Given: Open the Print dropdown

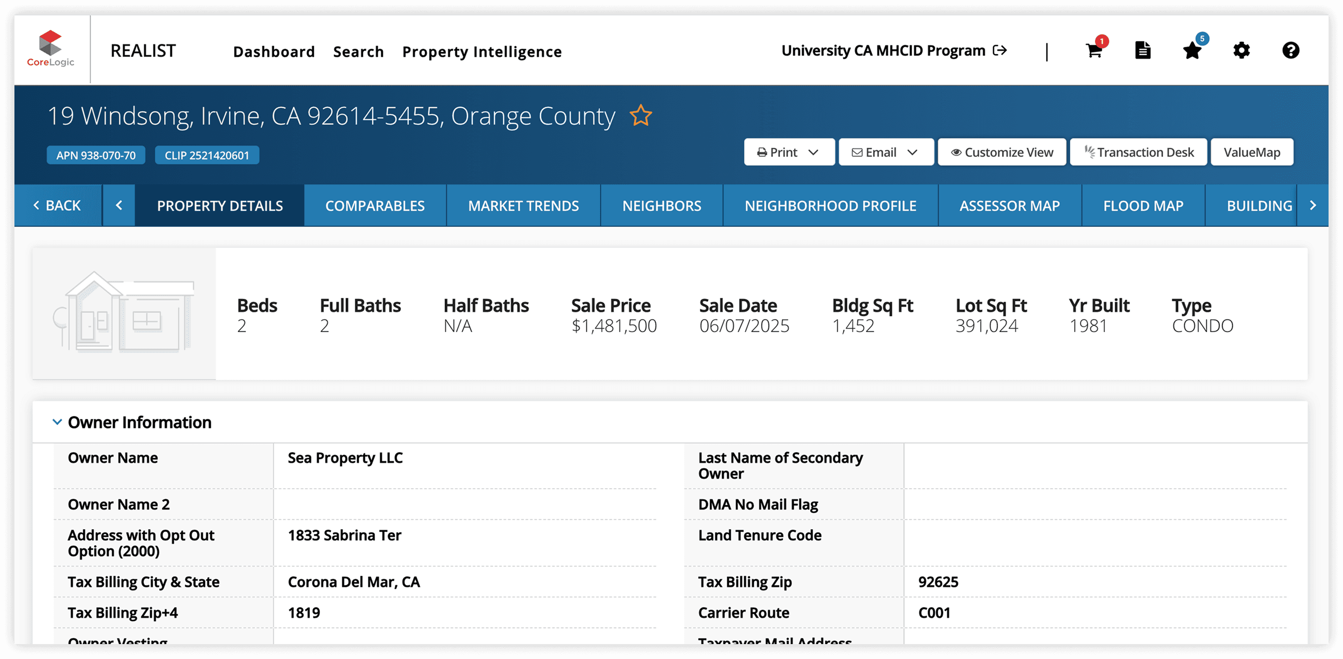Looking at the screenshot, I should pos(789,152).
